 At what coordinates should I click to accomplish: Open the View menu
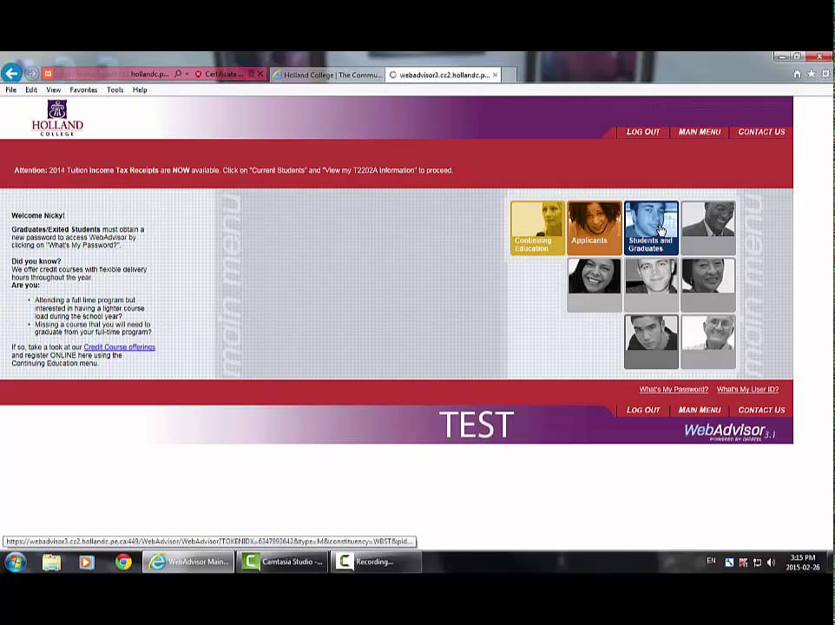point(53,90)
